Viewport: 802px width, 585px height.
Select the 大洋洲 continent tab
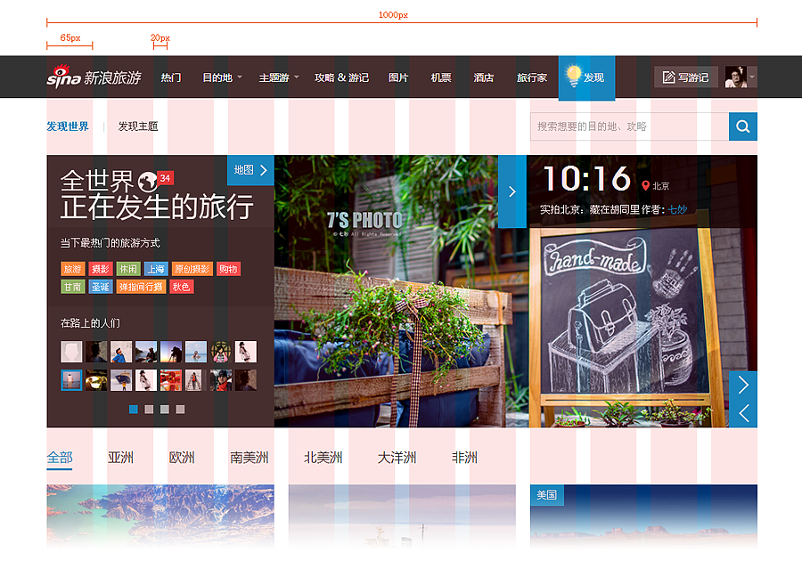coord(397,458)
